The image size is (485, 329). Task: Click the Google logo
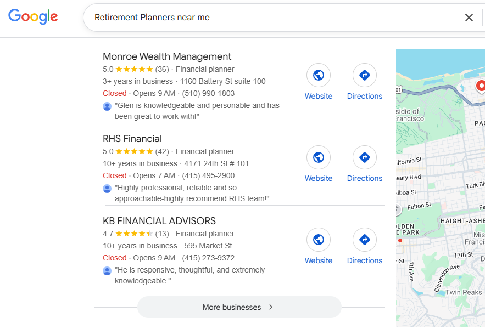point(33,16)
